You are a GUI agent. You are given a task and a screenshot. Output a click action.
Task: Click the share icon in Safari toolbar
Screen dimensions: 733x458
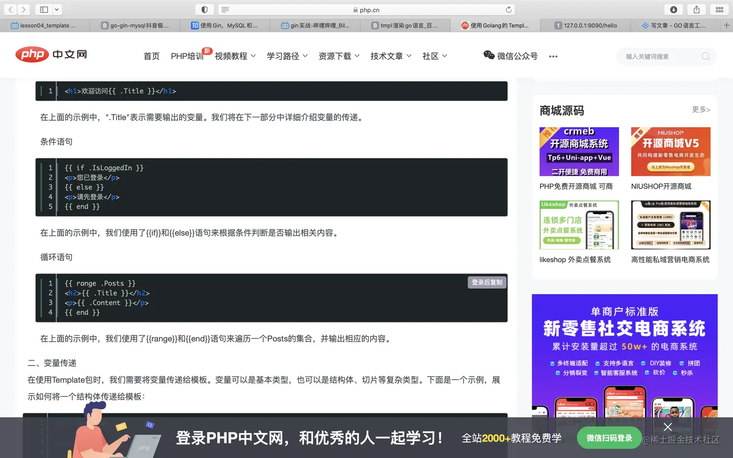[696, 9]
